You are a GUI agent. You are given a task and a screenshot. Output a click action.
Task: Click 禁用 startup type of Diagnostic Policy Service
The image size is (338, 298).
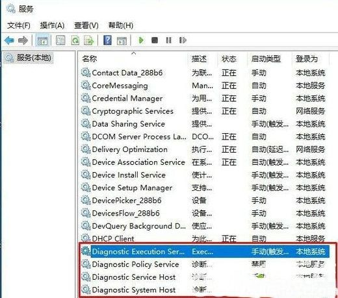pyautogui.click(x=259, y=264)
